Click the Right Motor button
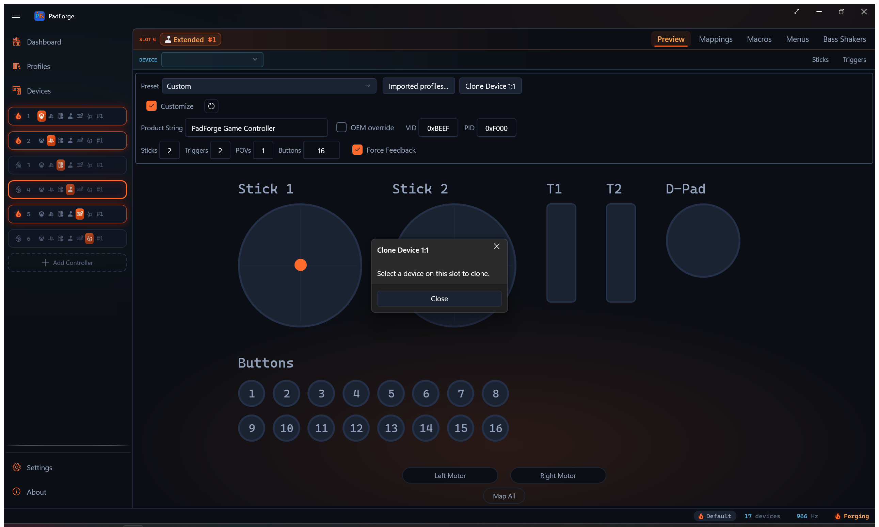Screen dimensions: 879x527 [x=558, y=476]
